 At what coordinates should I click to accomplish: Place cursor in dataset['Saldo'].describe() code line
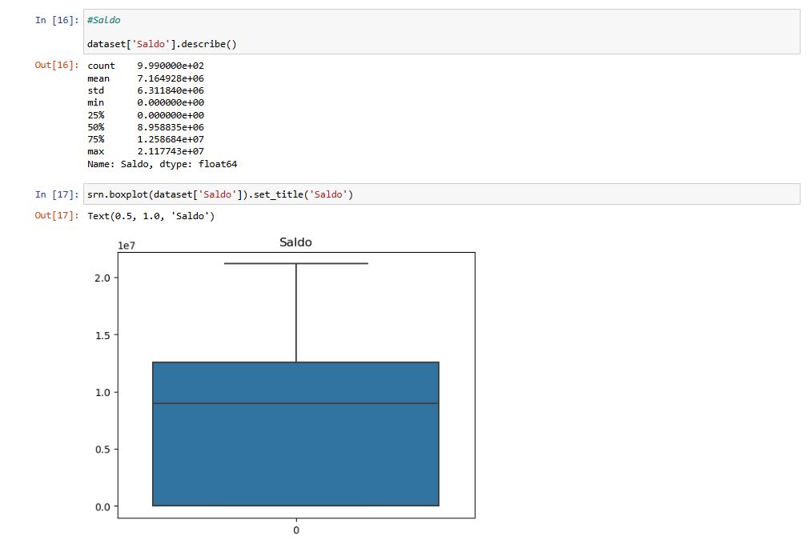click(162, 44)
